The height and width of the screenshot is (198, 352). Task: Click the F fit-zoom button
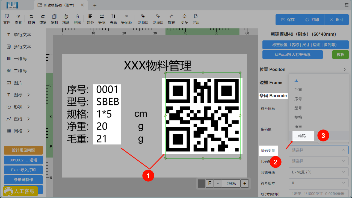tap(209, 184)
